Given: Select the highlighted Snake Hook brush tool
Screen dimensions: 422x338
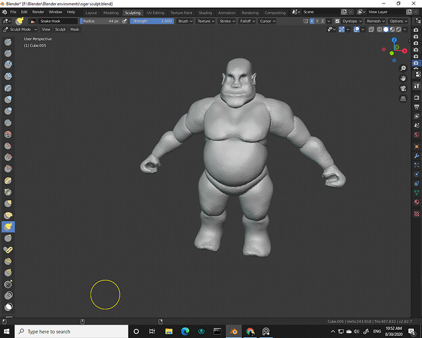Looking at the screenshot, I should pyautogui.click(x=7, y=226).
